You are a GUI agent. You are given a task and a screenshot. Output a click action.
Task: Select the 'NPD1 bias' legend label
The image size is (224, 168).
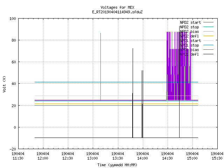(x=189, y=50)
